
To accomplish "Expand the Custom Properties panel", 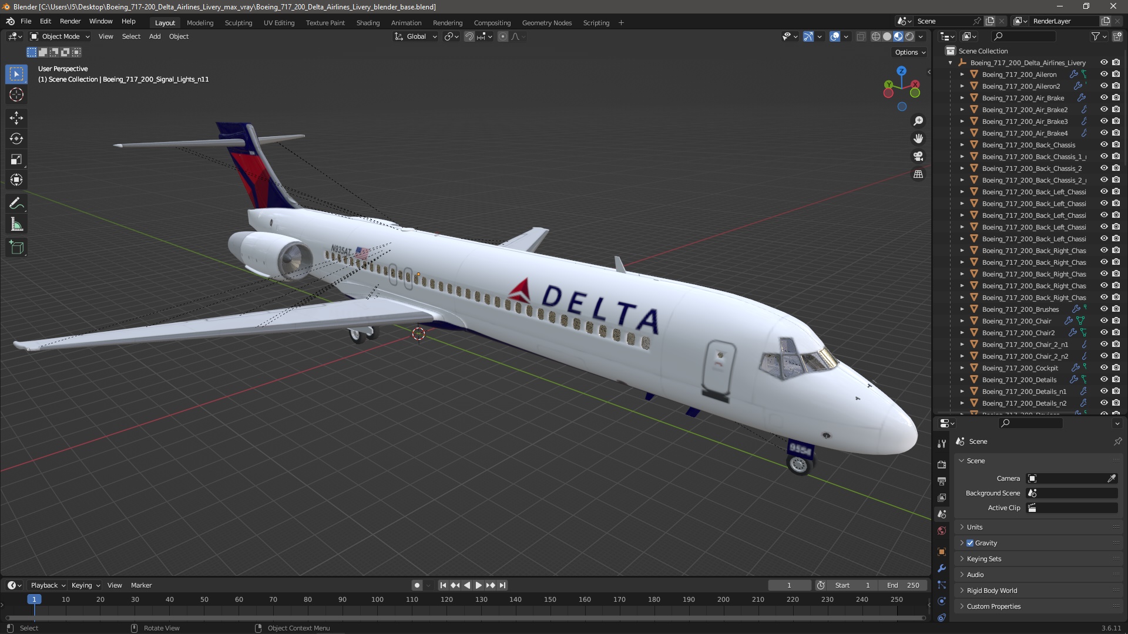I will click(993, 606).
